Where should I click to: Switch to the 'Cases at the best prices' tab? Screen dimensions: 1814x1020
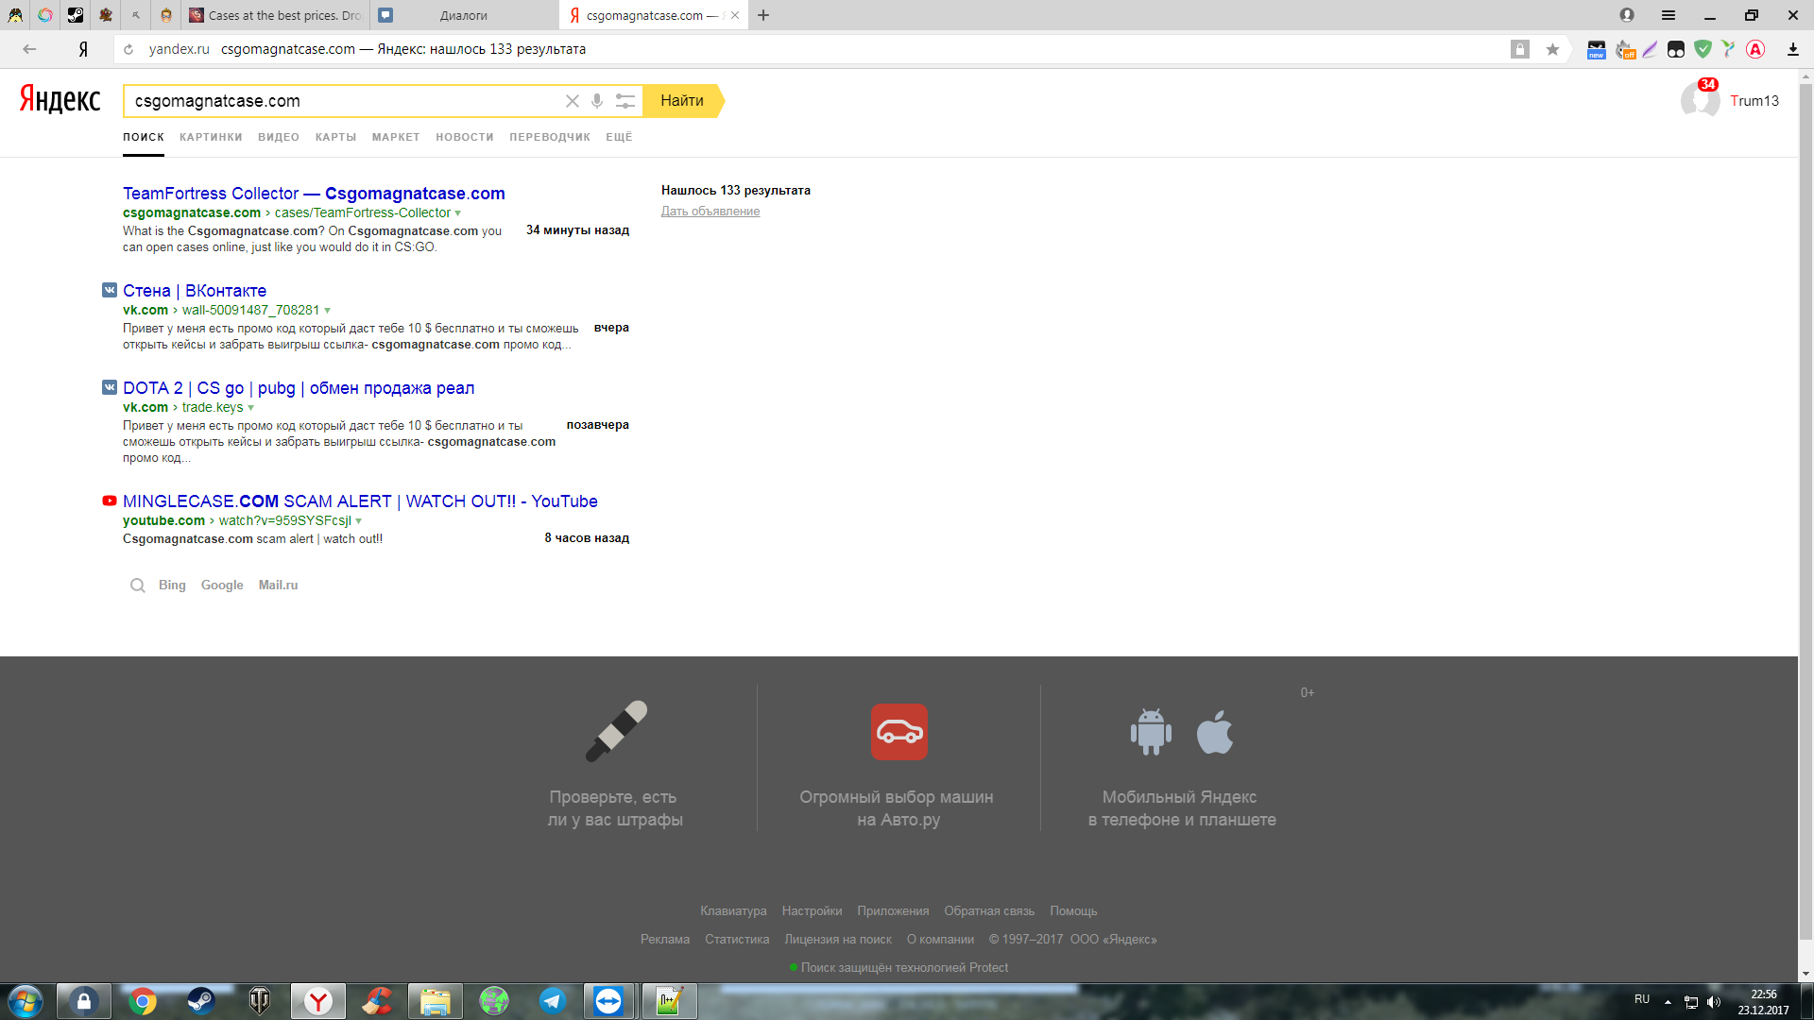coord(276,15)
